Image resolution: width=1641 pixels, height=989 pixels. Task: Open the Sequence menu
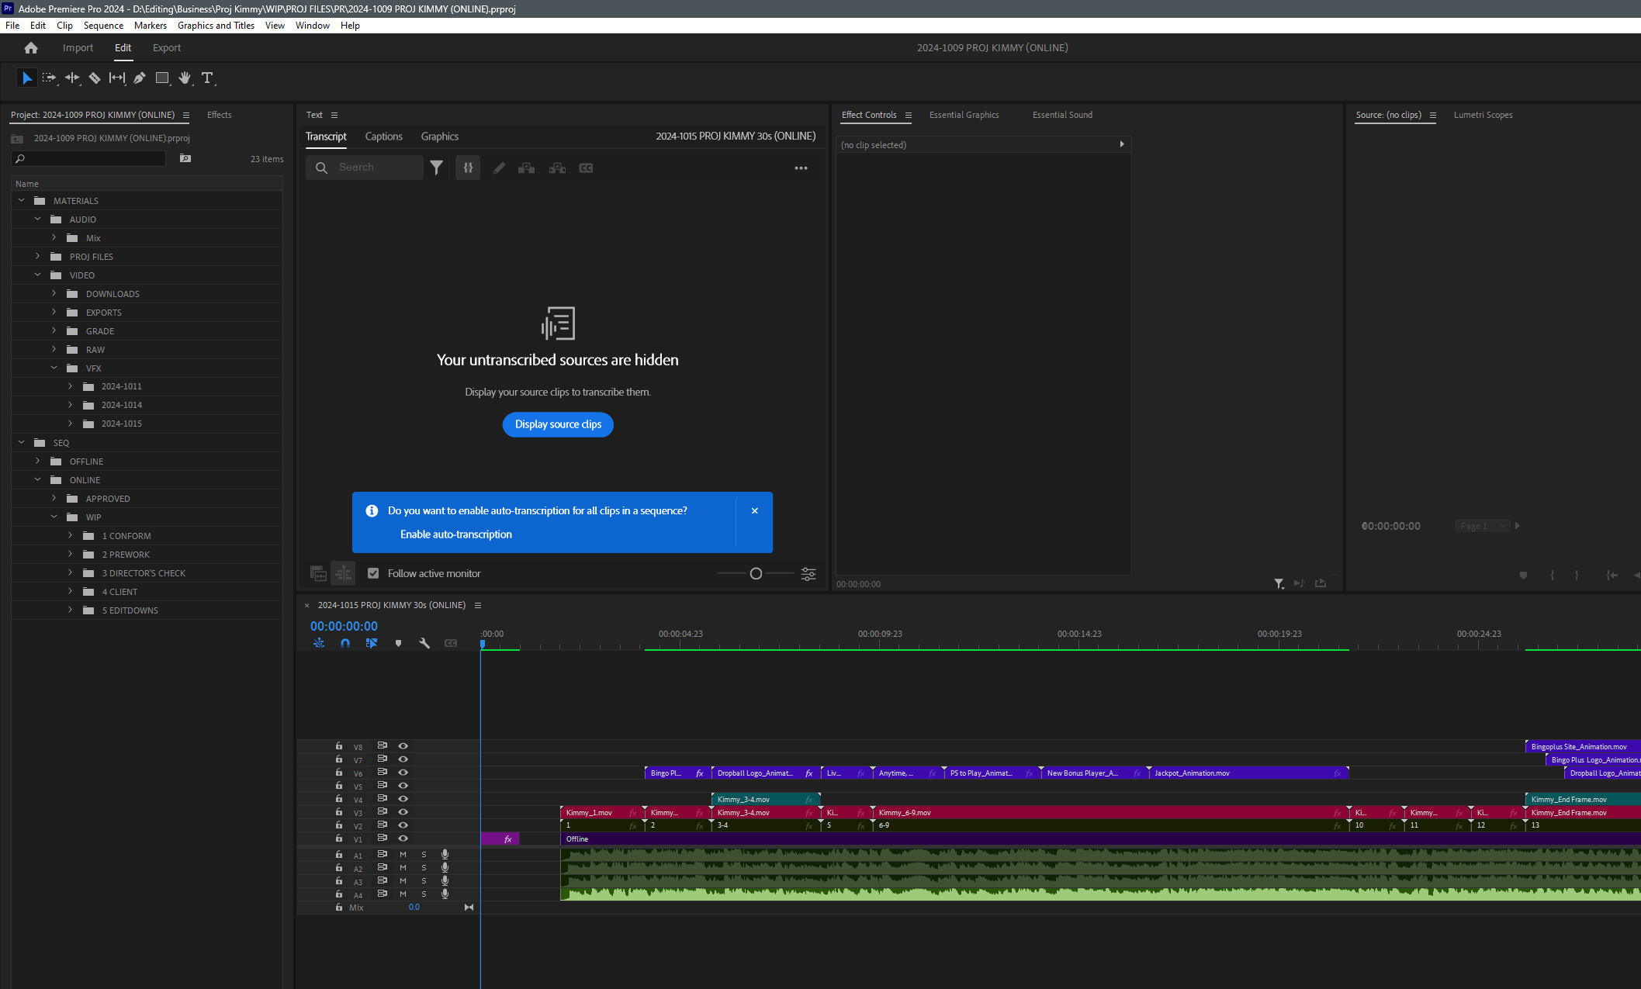102,25
